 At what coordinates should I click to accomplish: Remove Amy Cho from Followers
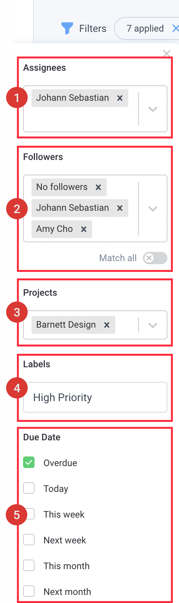(x=84, y=229)
